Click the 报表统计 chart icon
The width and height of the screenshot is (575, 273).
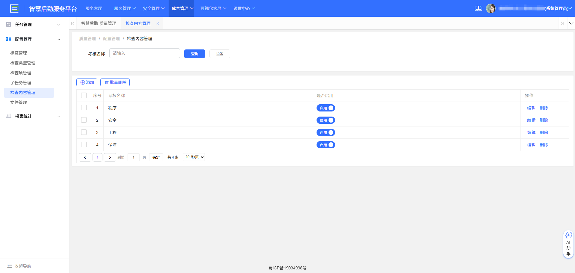8,116
